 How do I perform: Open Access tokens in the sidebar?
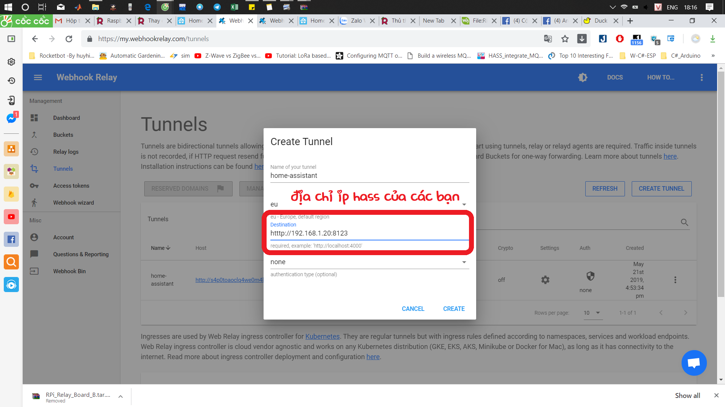coord(71,186)
